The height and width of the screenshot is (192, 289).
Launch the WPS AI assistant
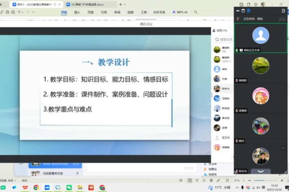(180, 12)
